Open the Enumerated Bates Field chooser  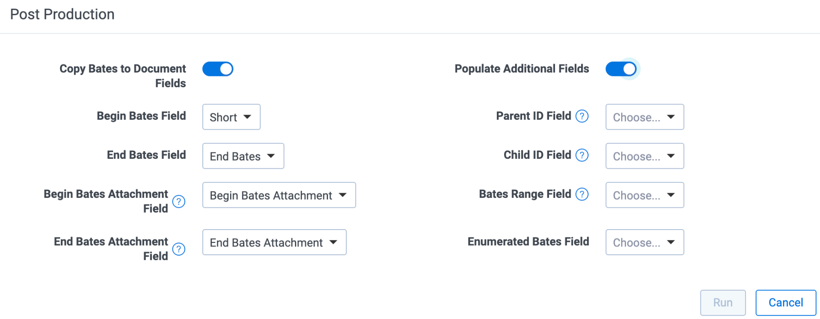(x=645, y=242)
